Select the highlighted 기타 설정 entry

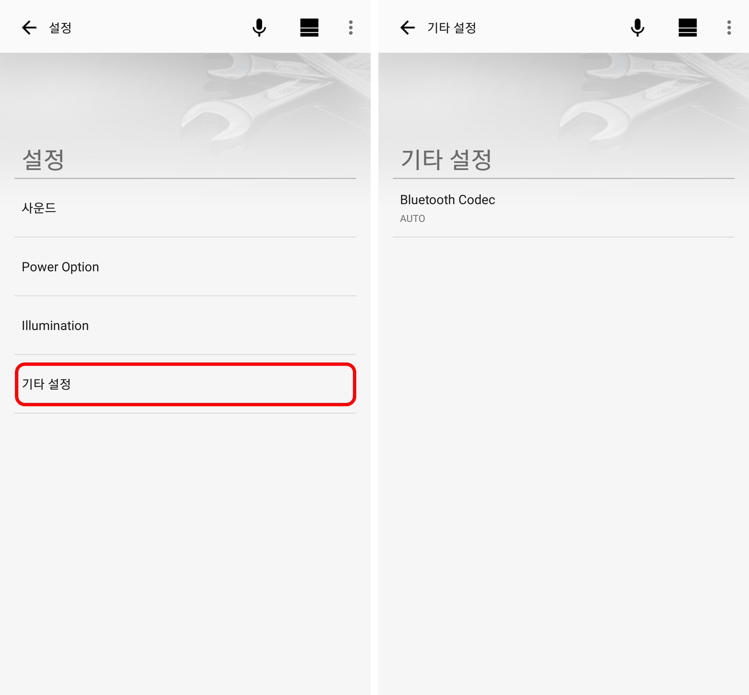coord(185,384)
